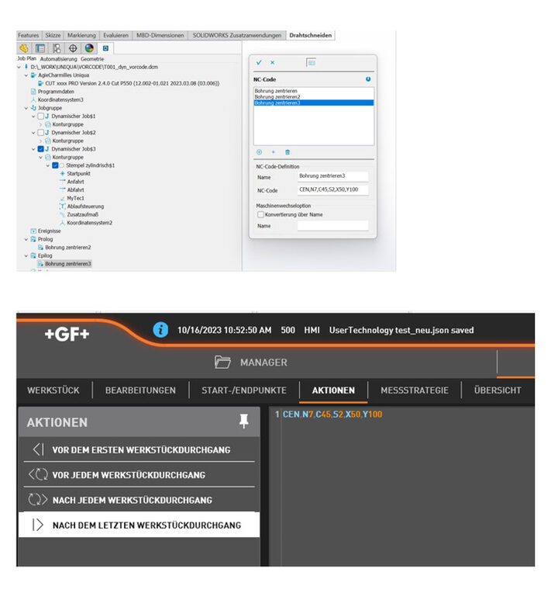Screen dimensions: 551x597
Task: Collapse the Prolog tree node
Action: (x=26, y=239)
